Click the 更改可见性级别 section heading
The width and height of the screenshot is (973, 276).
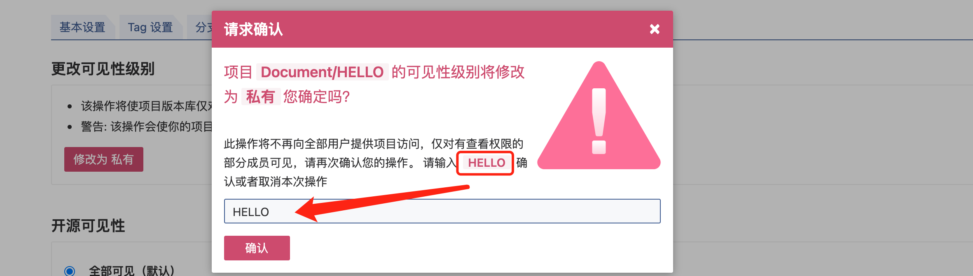[x=103, y=69]
